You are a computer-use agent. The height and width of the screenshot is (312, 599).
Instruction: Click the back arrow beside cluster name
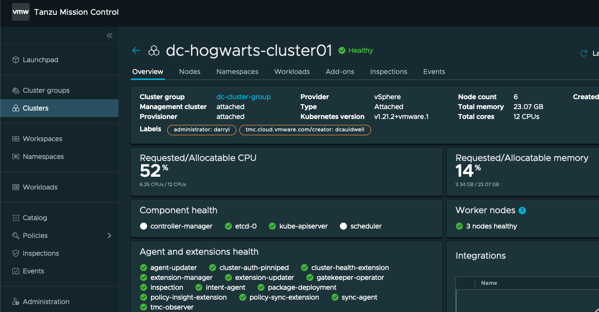pos(136,50)
